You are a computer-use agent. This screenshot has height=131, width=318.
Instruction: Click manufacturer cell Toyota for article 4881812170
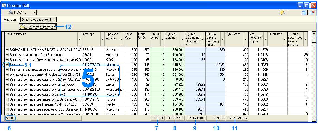(x=114, y=99)
